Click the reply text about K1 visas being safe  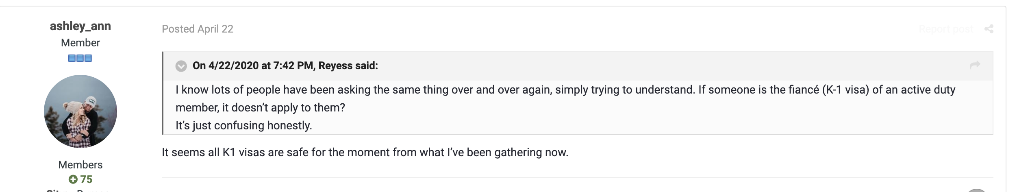tap(365, 153)
